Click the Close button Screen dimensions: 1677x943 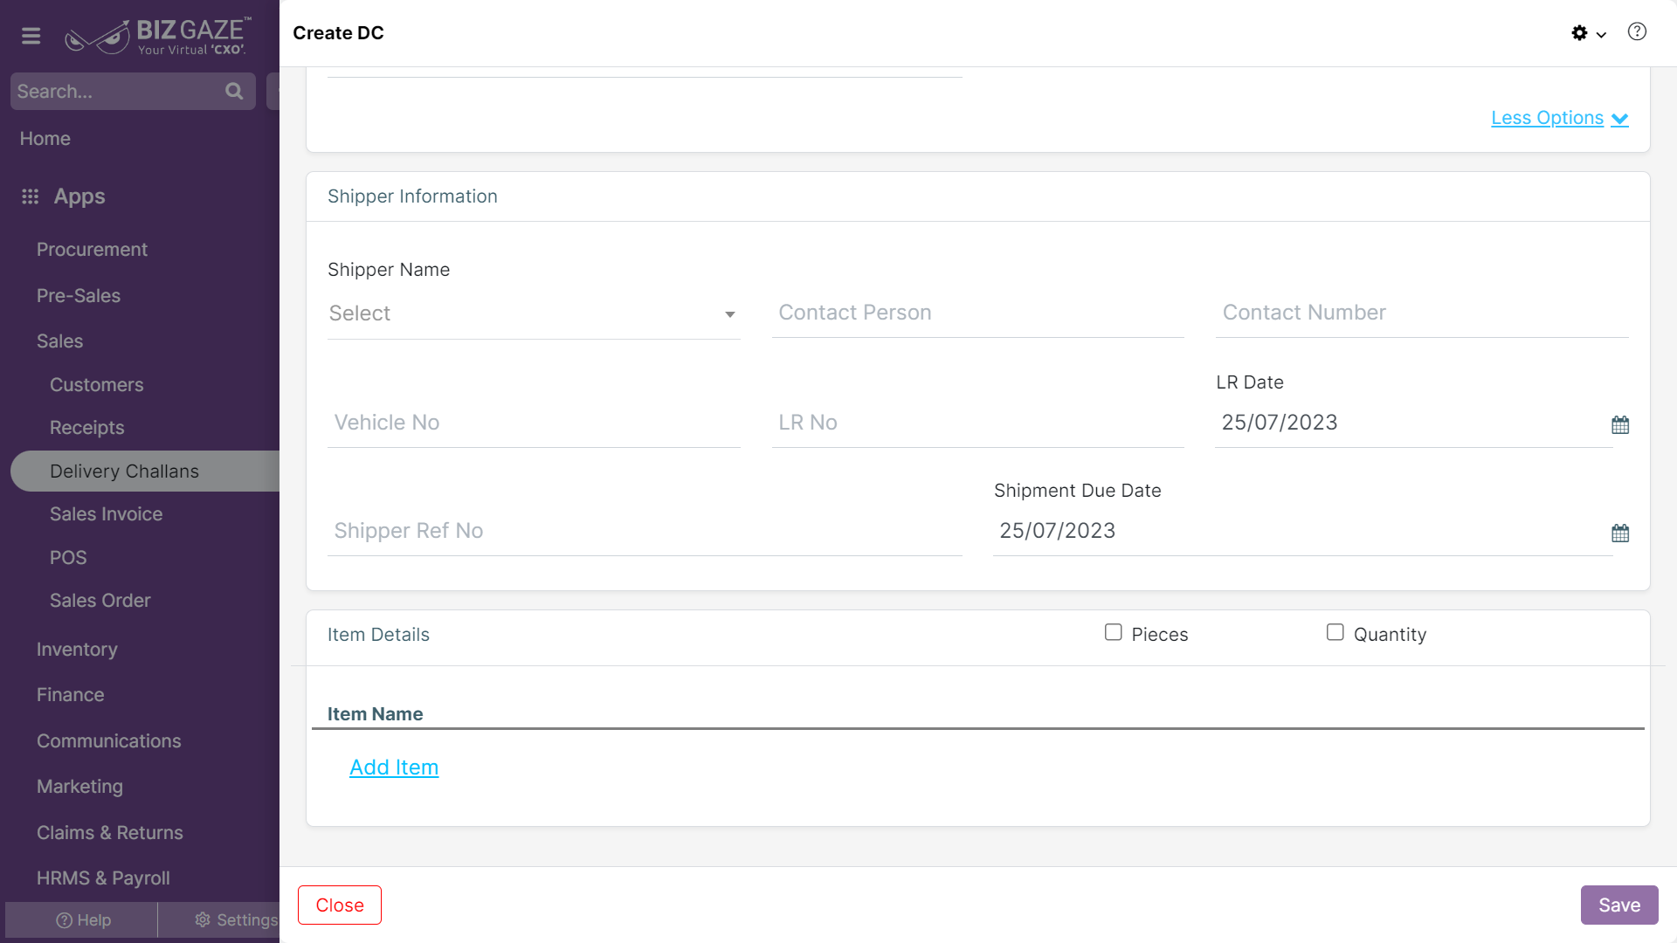[x=340, y=905]
